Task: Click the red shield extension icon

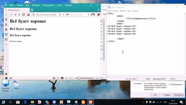Action: tap(99, 15)
